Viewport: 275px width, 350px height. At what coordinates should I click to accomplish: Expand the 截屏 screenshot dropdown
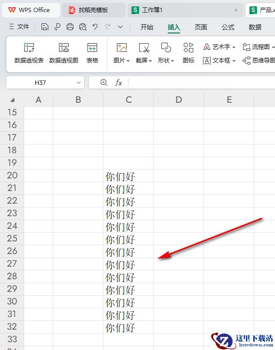coord(144,53)
